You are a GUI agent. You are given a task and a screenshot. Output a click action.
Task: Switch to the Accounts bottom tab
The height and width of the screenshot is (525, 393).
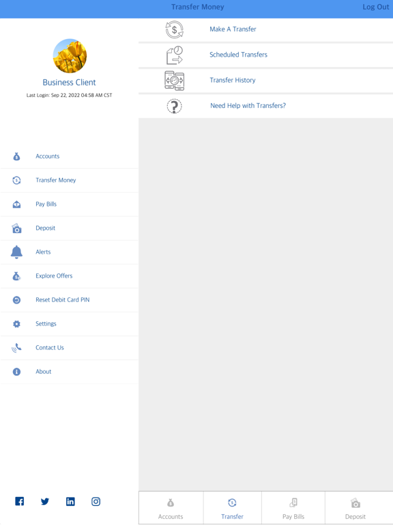171,508
